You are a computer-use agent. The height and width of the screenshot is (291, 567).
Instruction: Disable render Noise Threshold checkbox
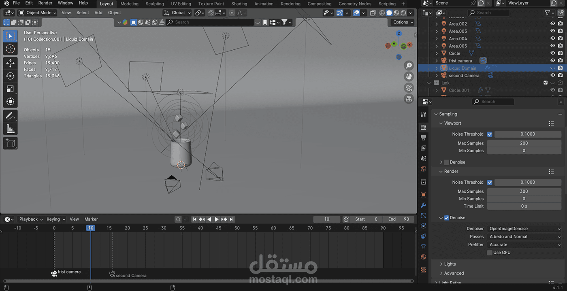tap(490, 182)
